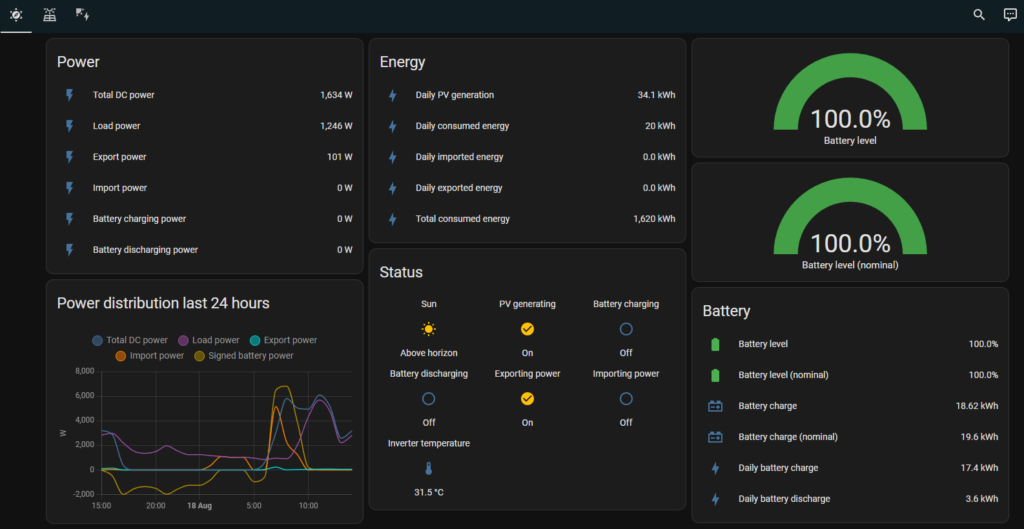Click the 19.6 kWh nominal charge value
The width and height of the screenshot is (1024, 529).
point(979,437)
